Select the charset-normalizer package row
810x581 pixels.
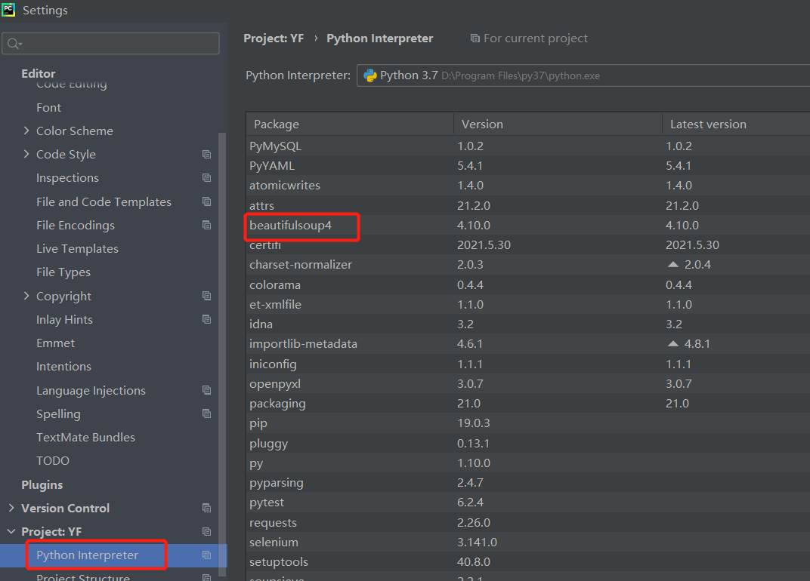coord(528,264)
